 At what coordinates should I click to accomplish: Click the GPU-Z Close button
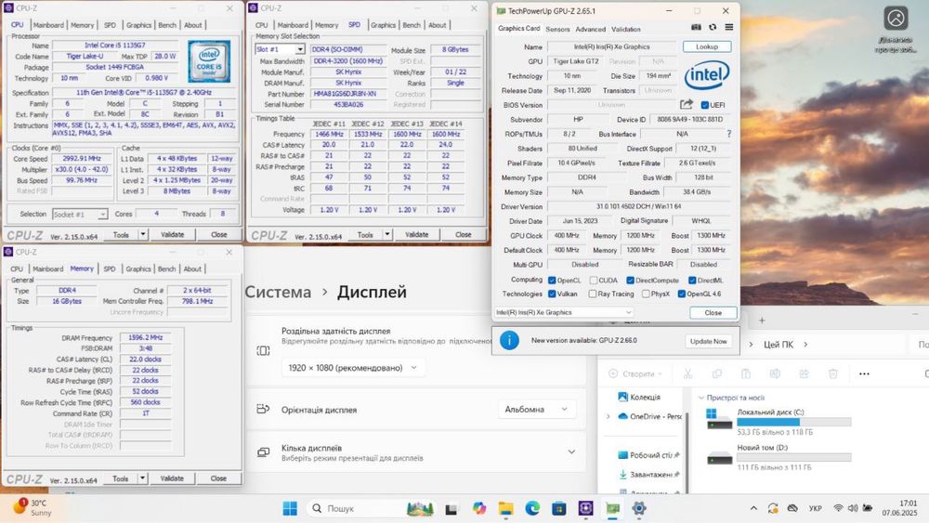coord(713,313)
